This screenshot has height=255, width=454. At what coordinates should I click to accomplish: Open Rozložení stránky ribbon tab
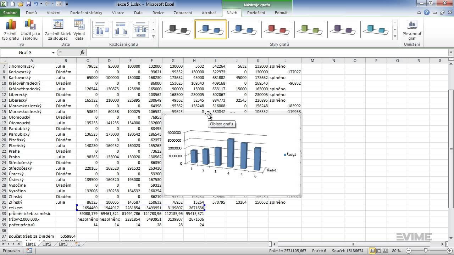point(86,13)
